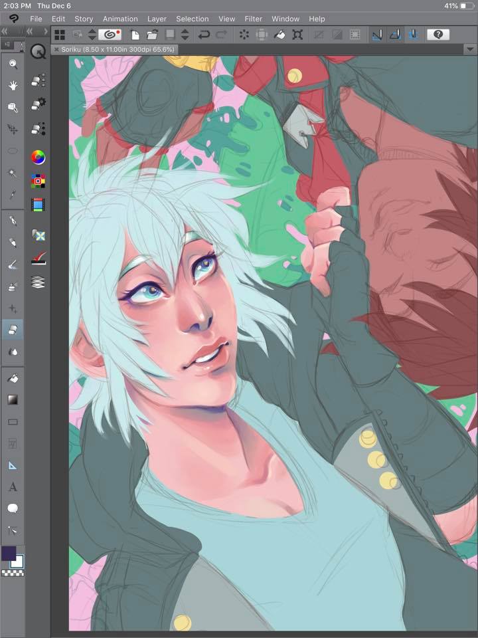Select the Figure rectangle tool
478x638 pixels.
13,422
